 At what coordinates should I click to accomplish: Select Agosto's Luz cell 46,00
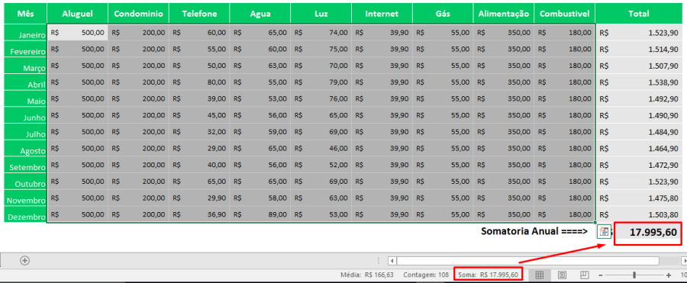tap(321, 148)
